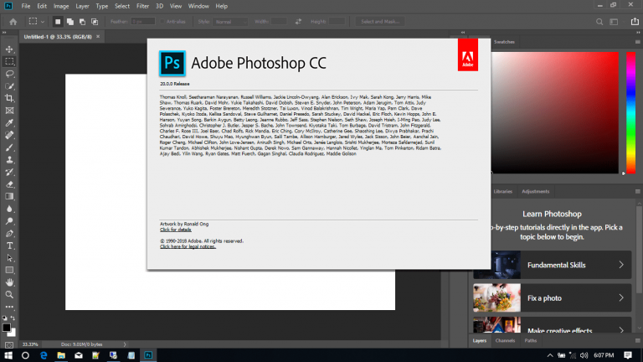643x362 pixels.
Task: Open the Edit Toolbar three-dots menu
Action: pos(9,307)
